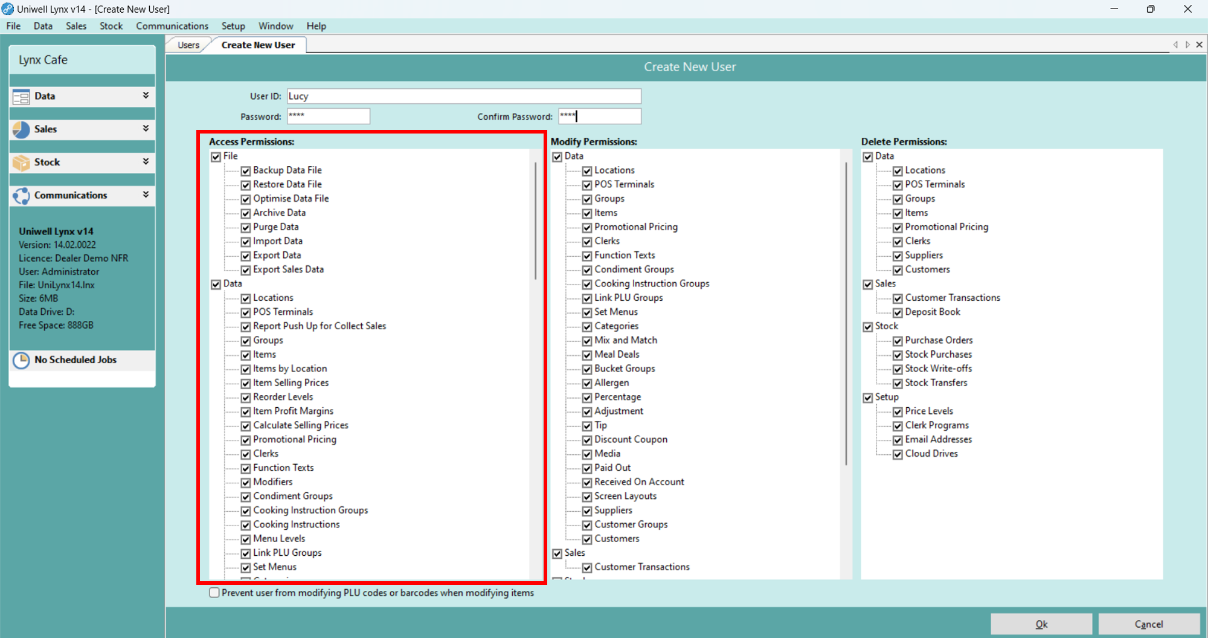Select Purchase Orders in Delete Permissions
This screenshot has height=638, width=1208.
click(x=939, y=340)
